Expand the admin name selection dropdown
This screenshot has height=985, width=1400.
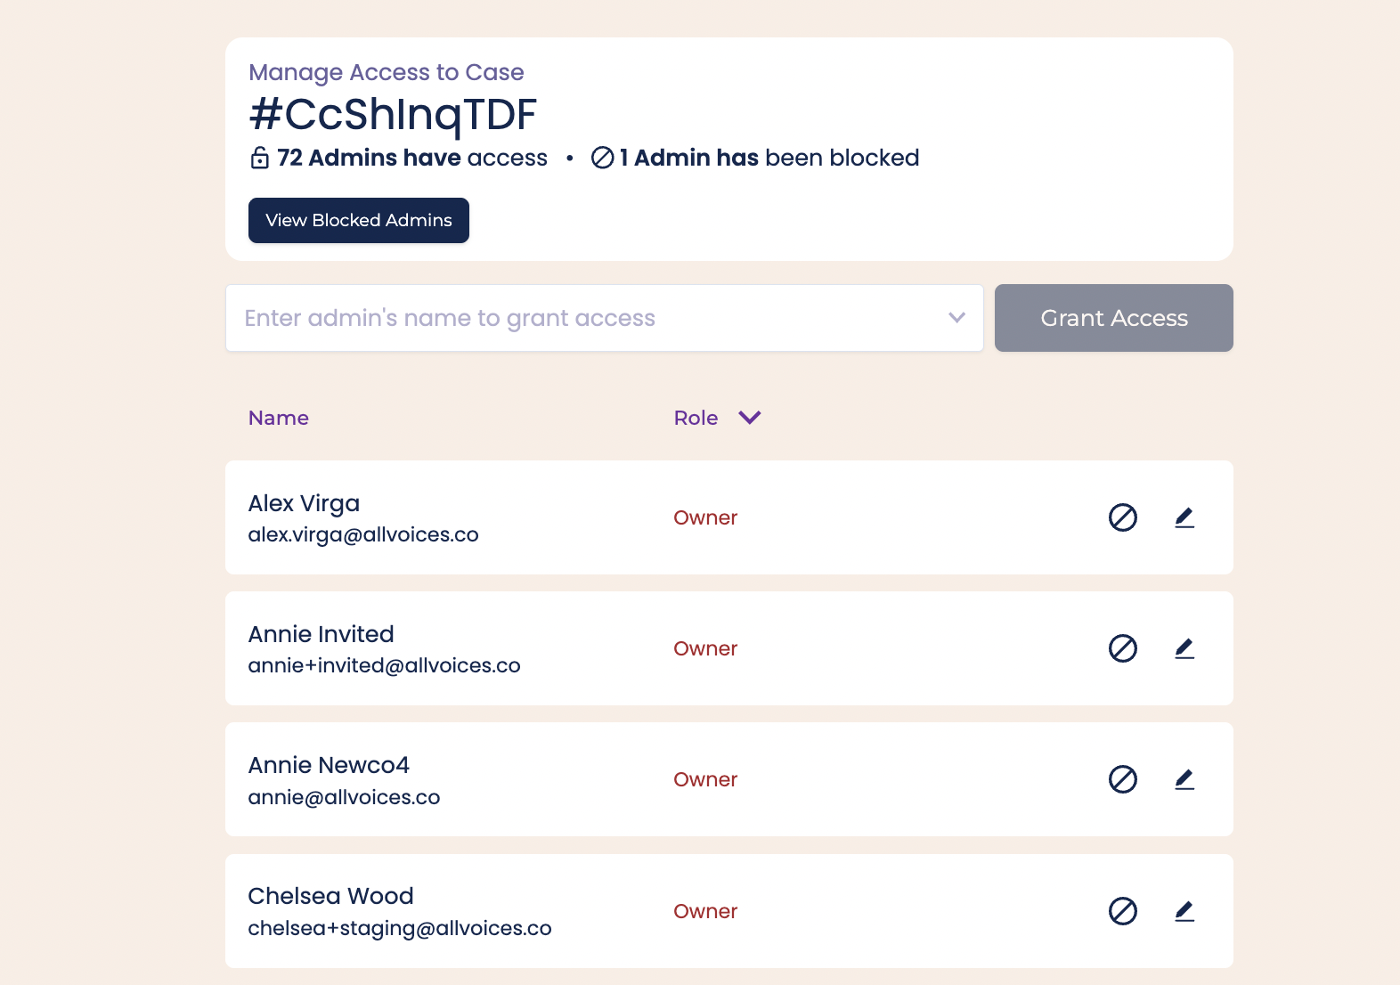(x=956, y=318)
